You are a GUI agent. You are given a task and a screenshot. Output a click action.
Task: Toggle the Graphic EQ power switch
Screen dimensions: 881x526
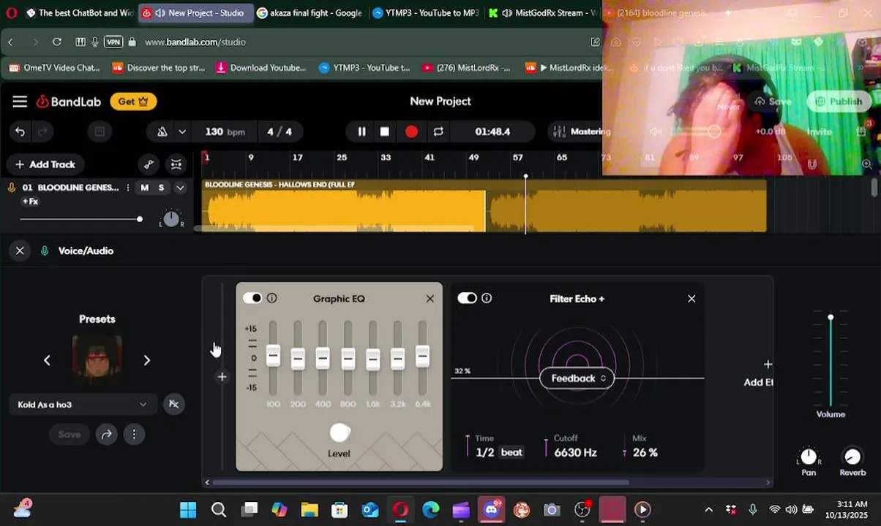pos(252,298)
